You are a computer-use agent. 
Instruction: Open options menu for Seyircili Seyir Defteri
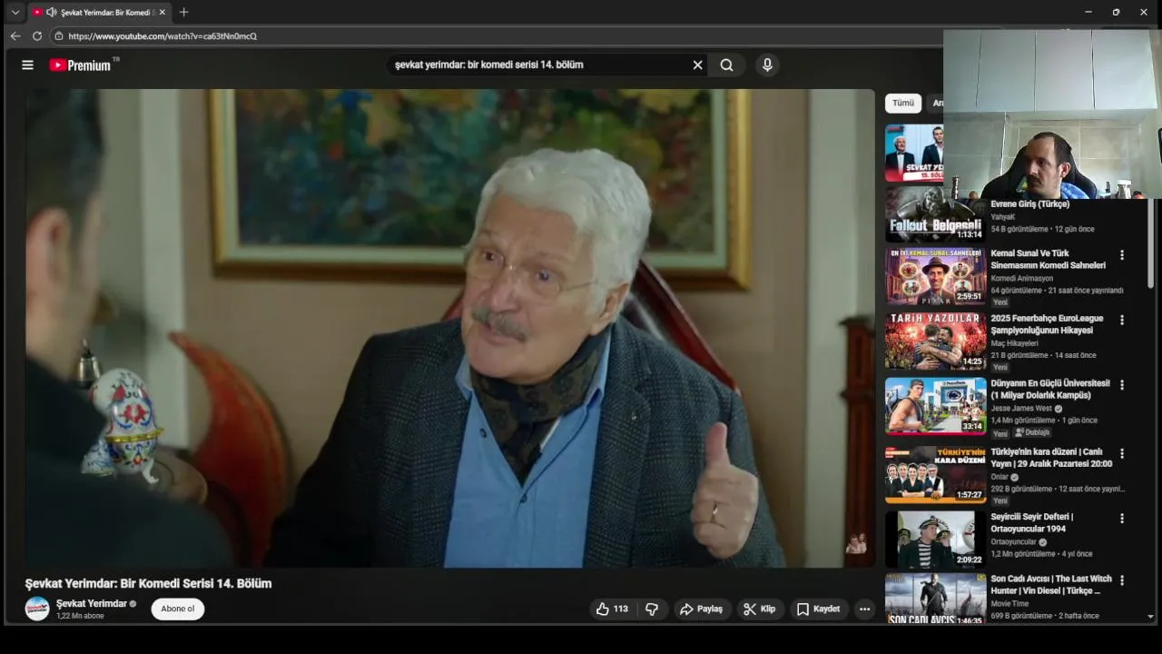(x=1121, y=518)
